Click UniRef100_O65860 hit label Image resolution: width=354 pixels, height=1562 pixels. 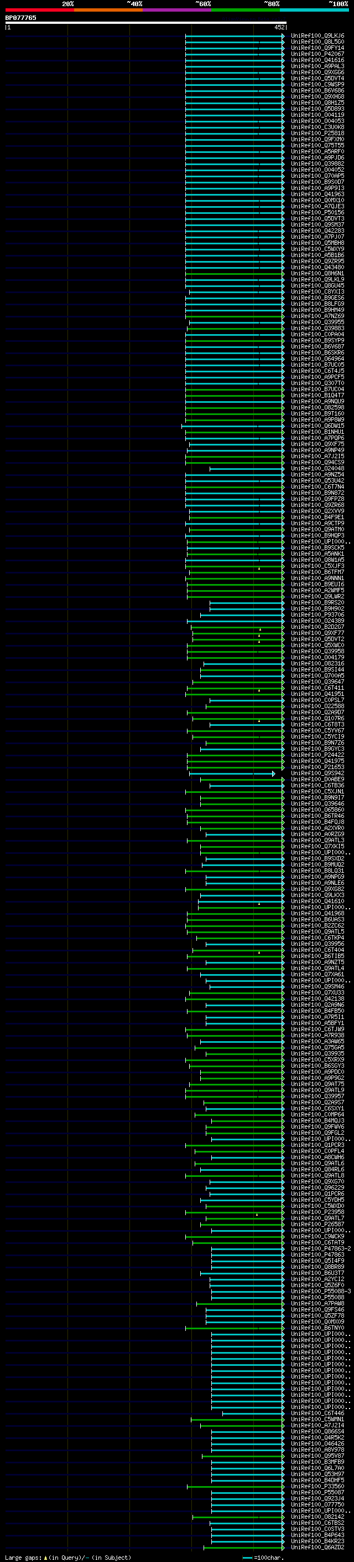[317, 810]
